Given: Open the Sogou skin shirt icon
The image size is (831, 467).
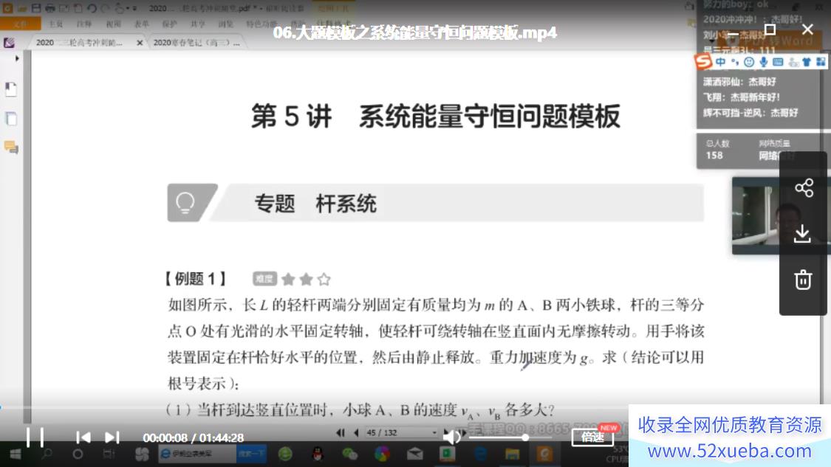Looking at the screenshot, I should (807, 62).
